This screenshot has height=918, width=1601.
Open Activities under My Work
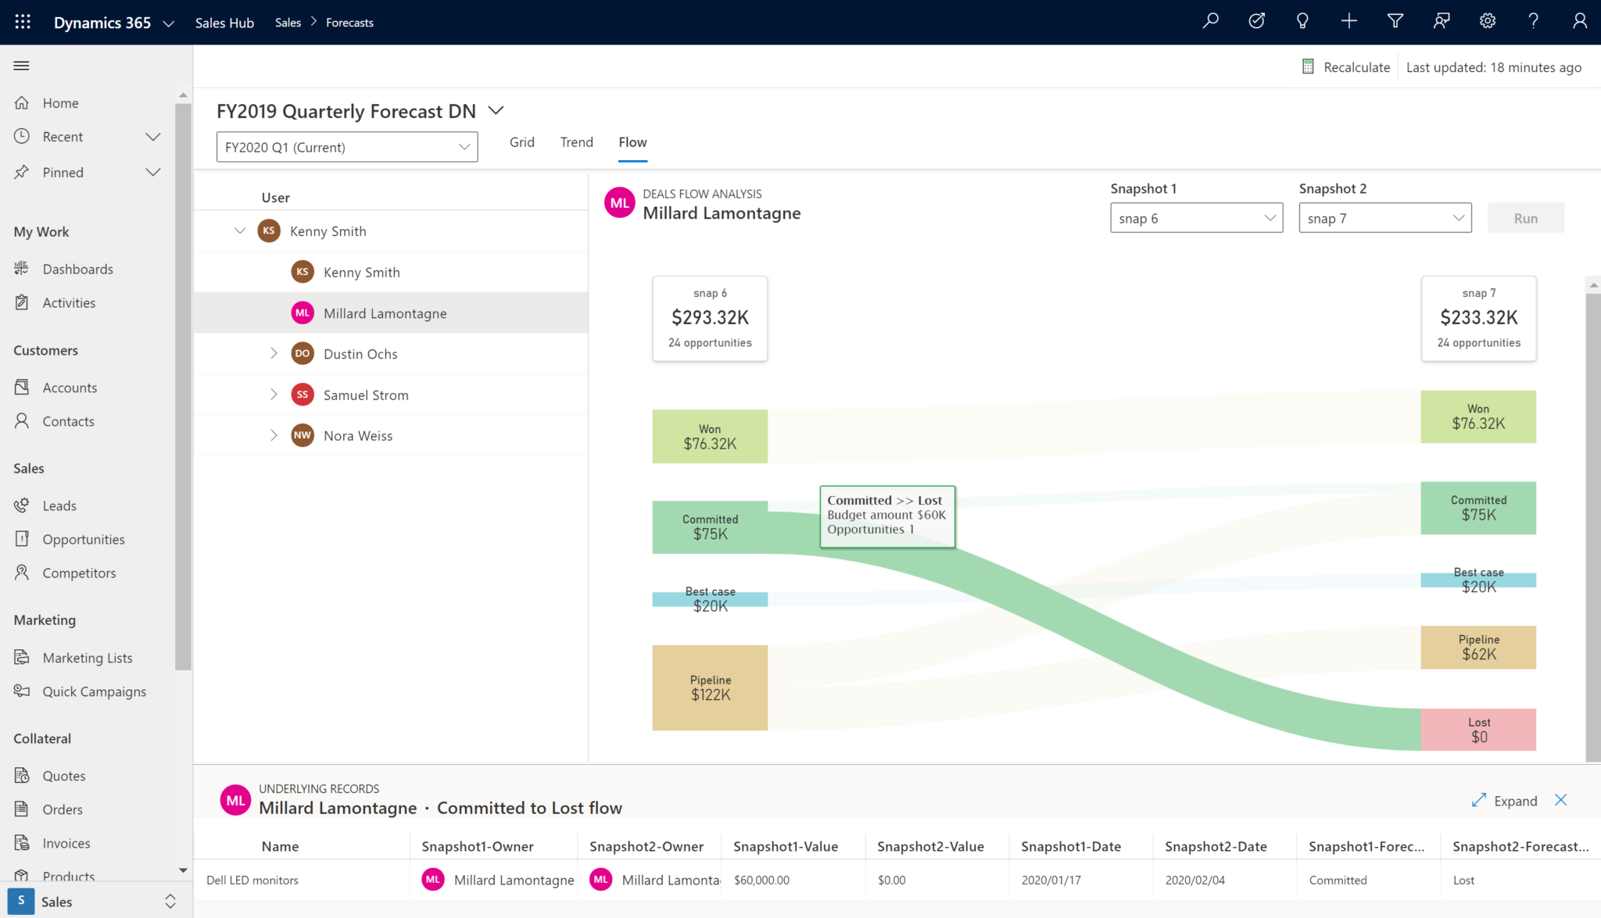[70, 302]
